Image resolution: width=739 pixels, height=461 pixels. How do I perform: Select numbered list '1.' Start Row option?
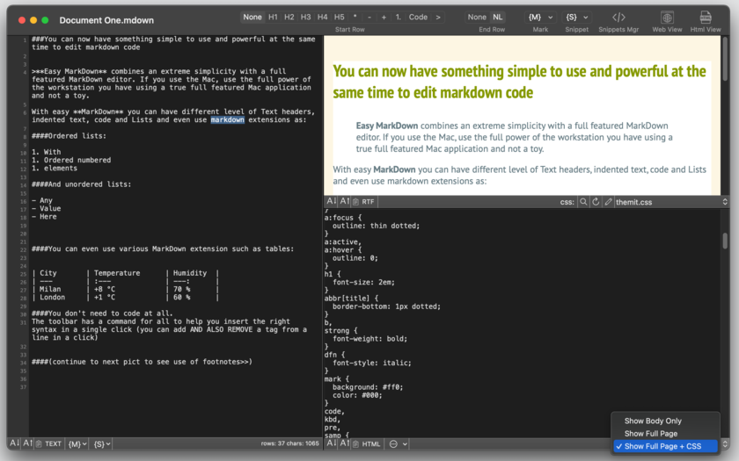399,17
